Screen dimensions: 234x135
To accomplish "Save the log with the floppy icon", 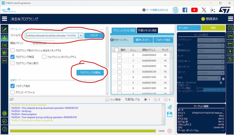I will point(170,114).
